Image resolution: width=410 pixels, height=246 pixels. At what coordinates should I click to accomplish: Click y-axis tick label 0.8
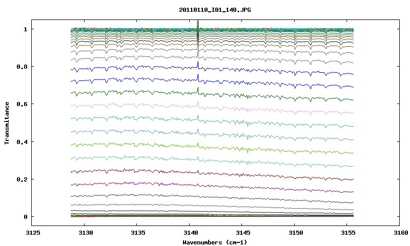pyautogui.click(x=22, y=67)
